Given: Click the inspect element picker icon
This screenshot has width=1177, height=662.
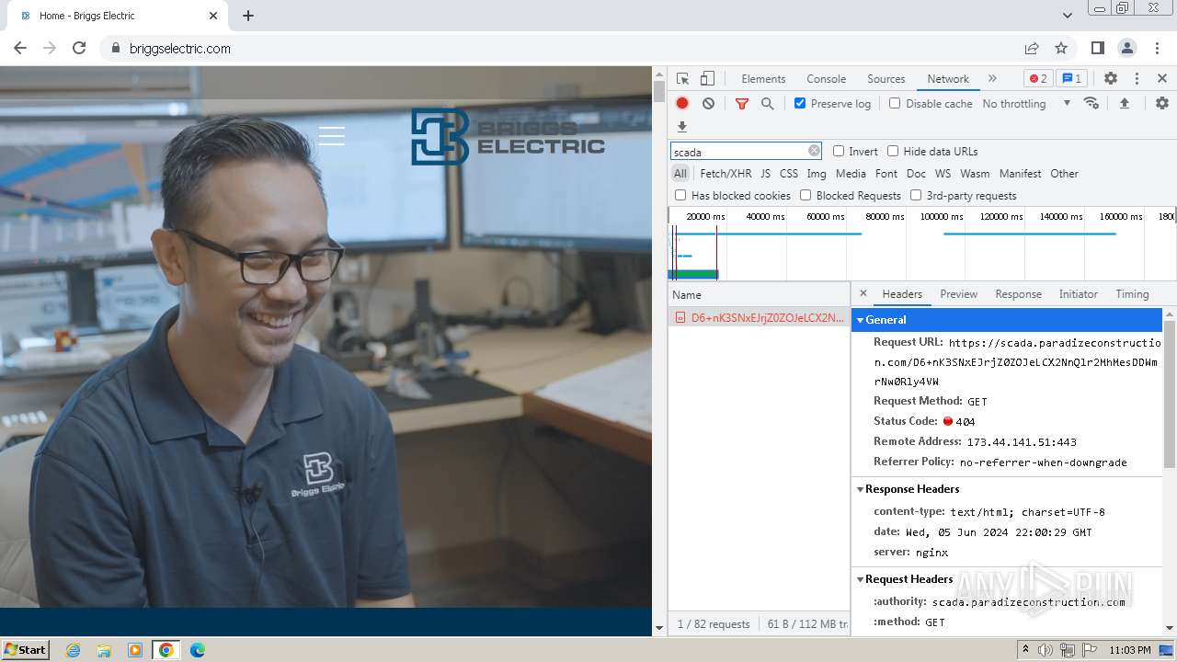Looking at the screenshot, I should click(x=682, y=79).
